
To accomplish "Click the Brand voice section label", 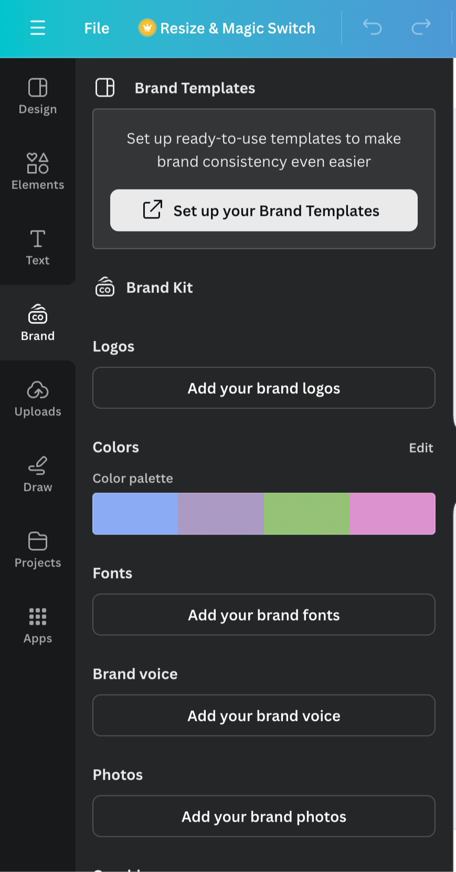I will [x=135, y=674].
